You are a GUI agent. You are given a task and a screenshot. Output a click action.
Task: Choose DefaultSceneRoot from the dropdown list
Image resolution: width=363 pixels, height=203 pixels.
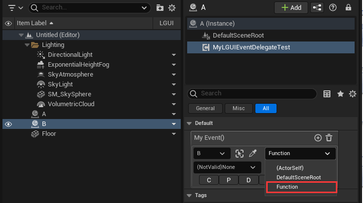point(298,177)
